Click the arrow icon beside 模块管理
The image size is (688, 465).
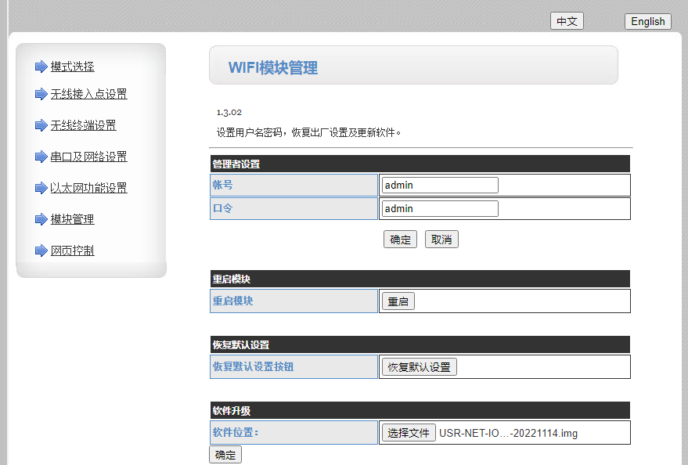tap(41, 220)
